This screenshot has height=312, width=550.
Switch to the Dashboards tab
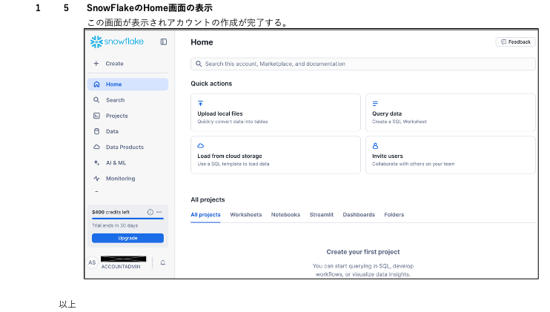point(359,214)
